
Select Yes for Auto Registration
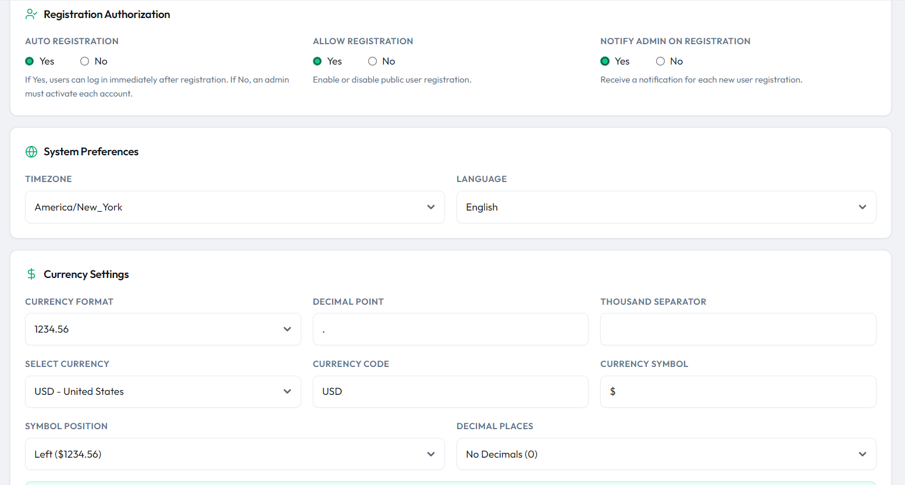[30, 61]
